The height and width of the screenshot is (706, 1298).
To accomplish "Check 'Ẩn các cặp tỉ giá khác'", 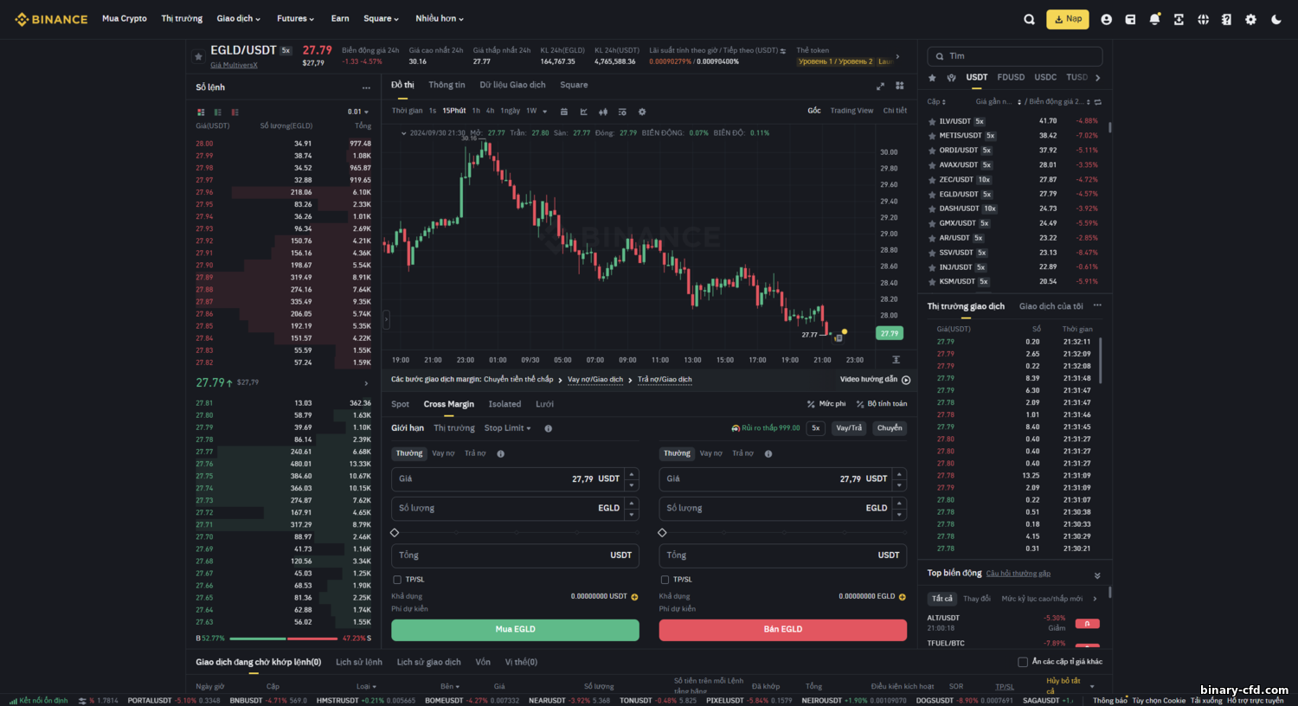I will pos(1023,662).
